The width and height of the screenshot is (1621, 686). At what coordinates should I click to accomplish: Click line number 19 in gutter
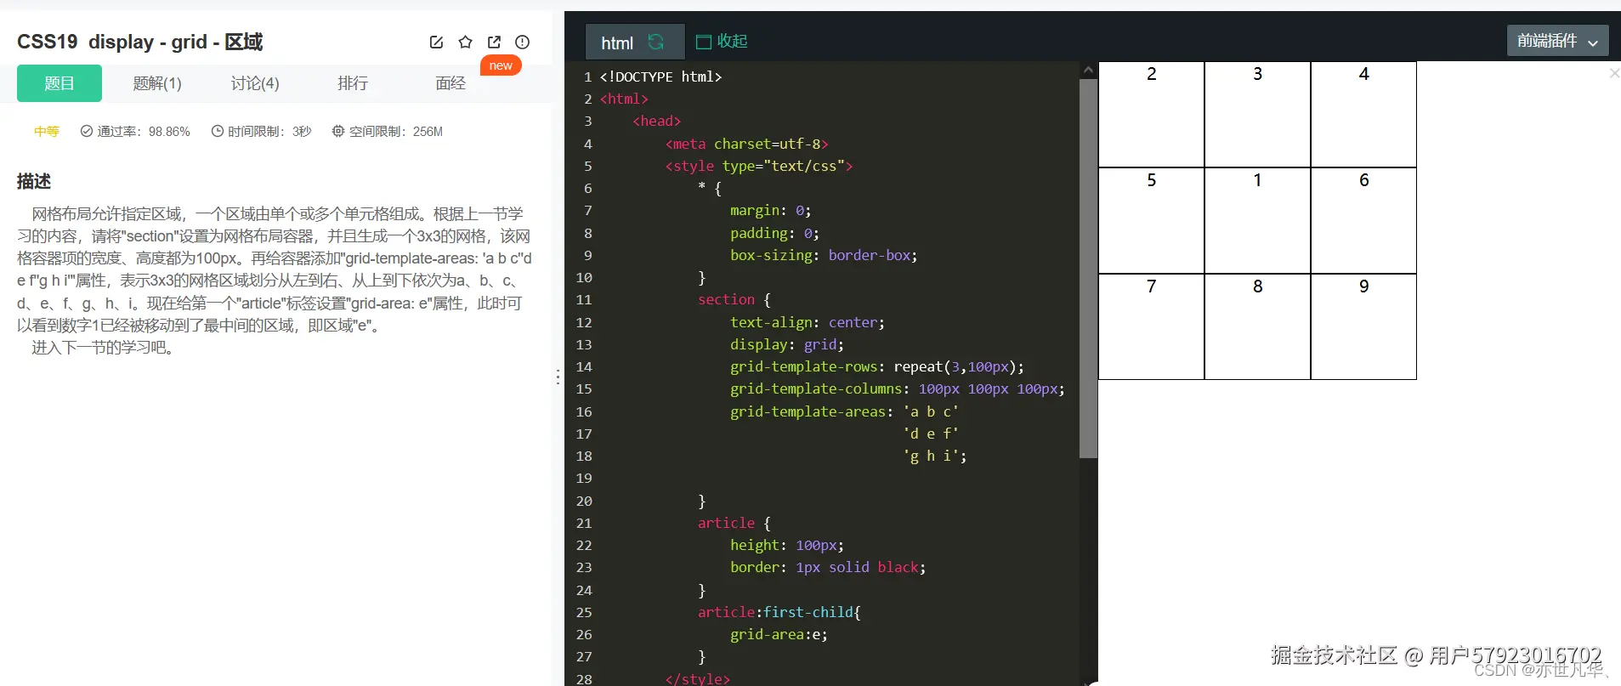click(584, 478)
